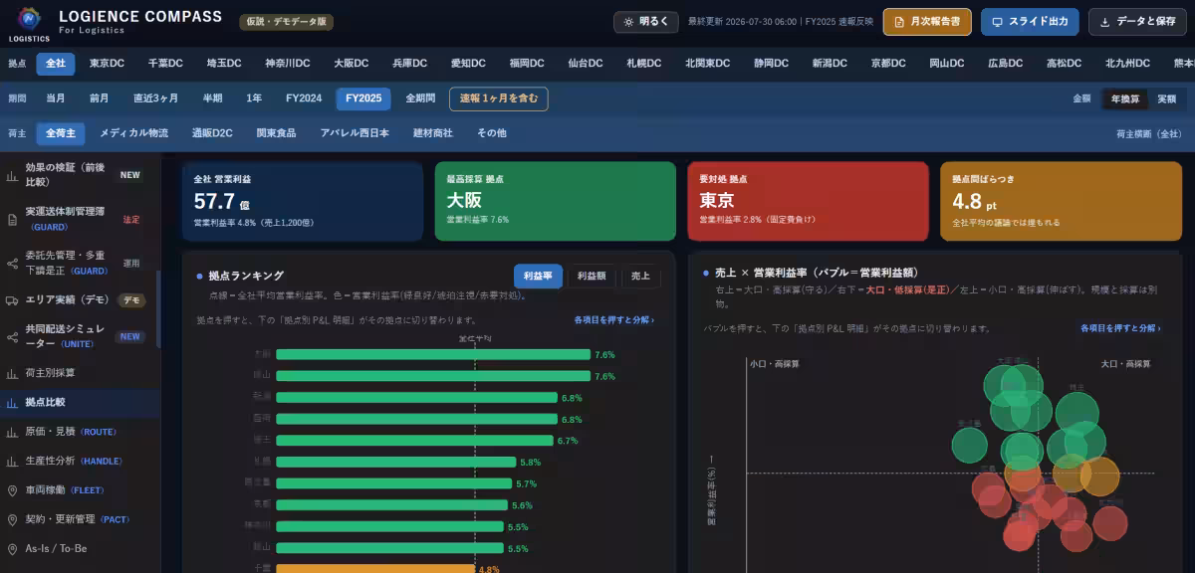Image resolution: width=1195 pixels, height=573 pixels.
Task: Set period to 全期間
Action: point(420,98)
